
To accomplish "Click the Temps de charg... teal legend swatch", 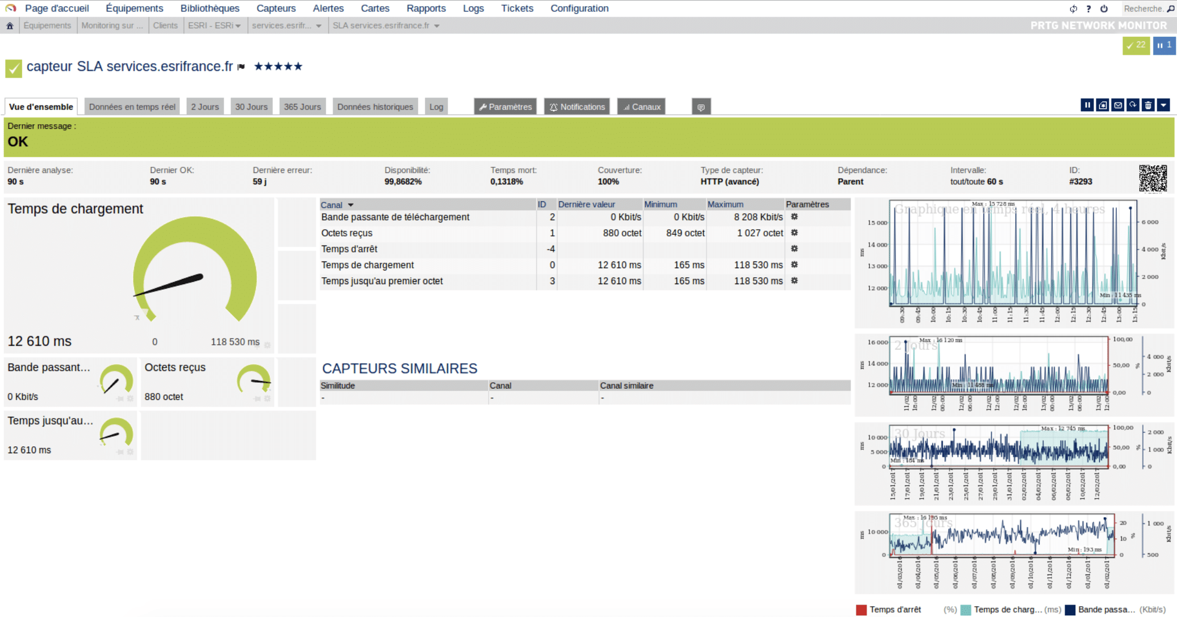I will tap(966, 610).
